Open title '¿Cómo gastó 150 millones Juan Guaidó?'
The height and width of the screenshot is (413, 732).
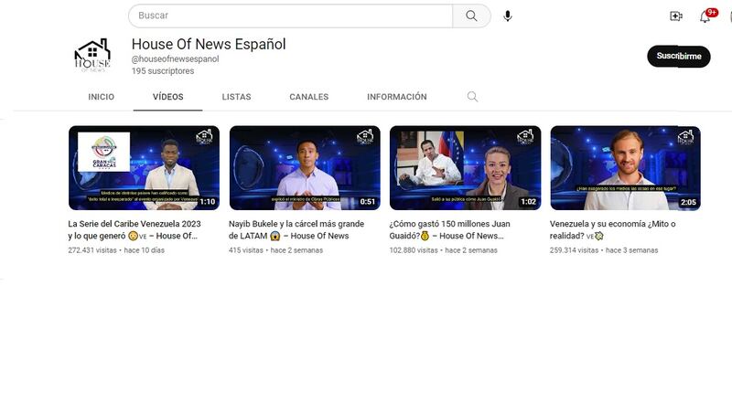[449, 230]
